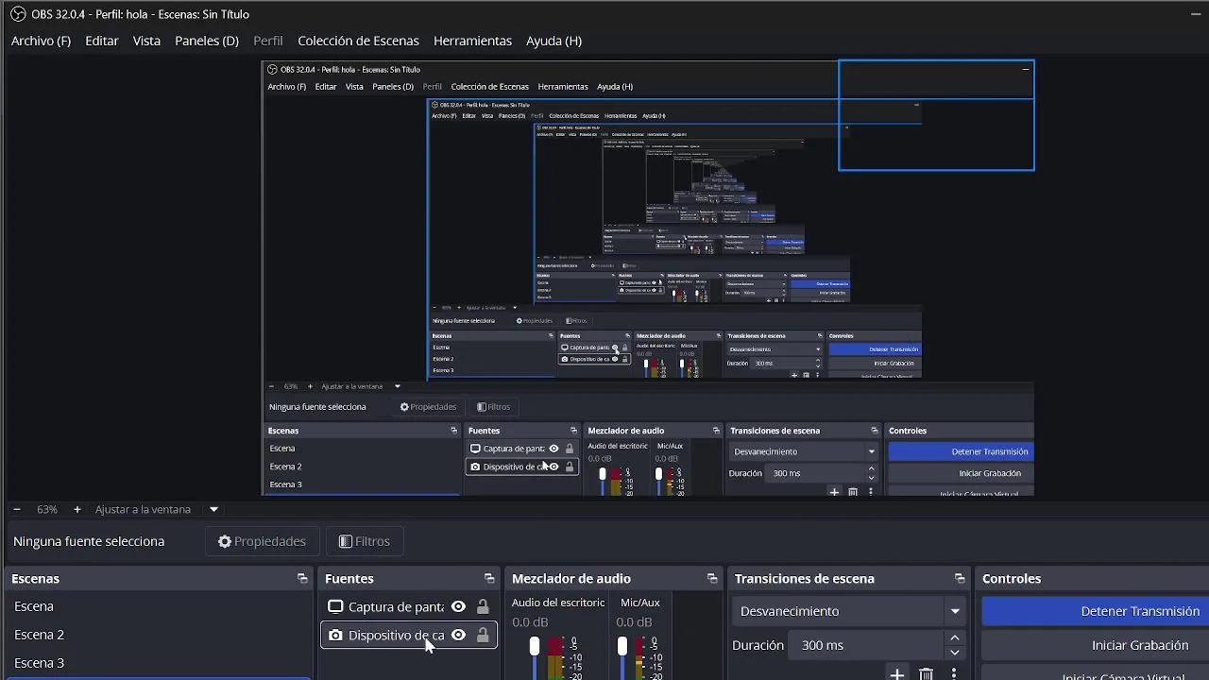Click the main Propiedades button
Image resolution: width=1209 pixels, height=680 pixels.
click(x=262, y=541)
